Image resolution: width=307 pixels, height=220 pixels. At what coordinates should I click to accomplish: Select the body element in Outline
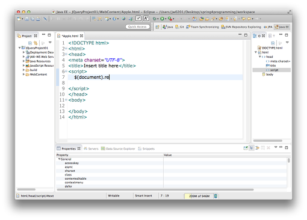pyautogui.click(x=268, y=75)
